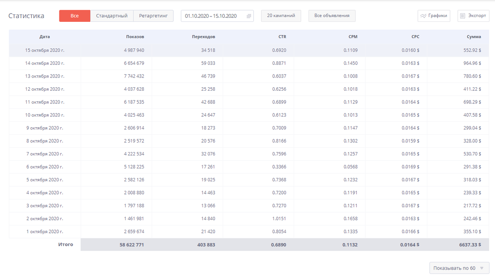Viewport: 495px width, 279px height.
Task: Select the date cell "3 октября 2020 г."
Action: pyautogui.click(x=45, y=206)
